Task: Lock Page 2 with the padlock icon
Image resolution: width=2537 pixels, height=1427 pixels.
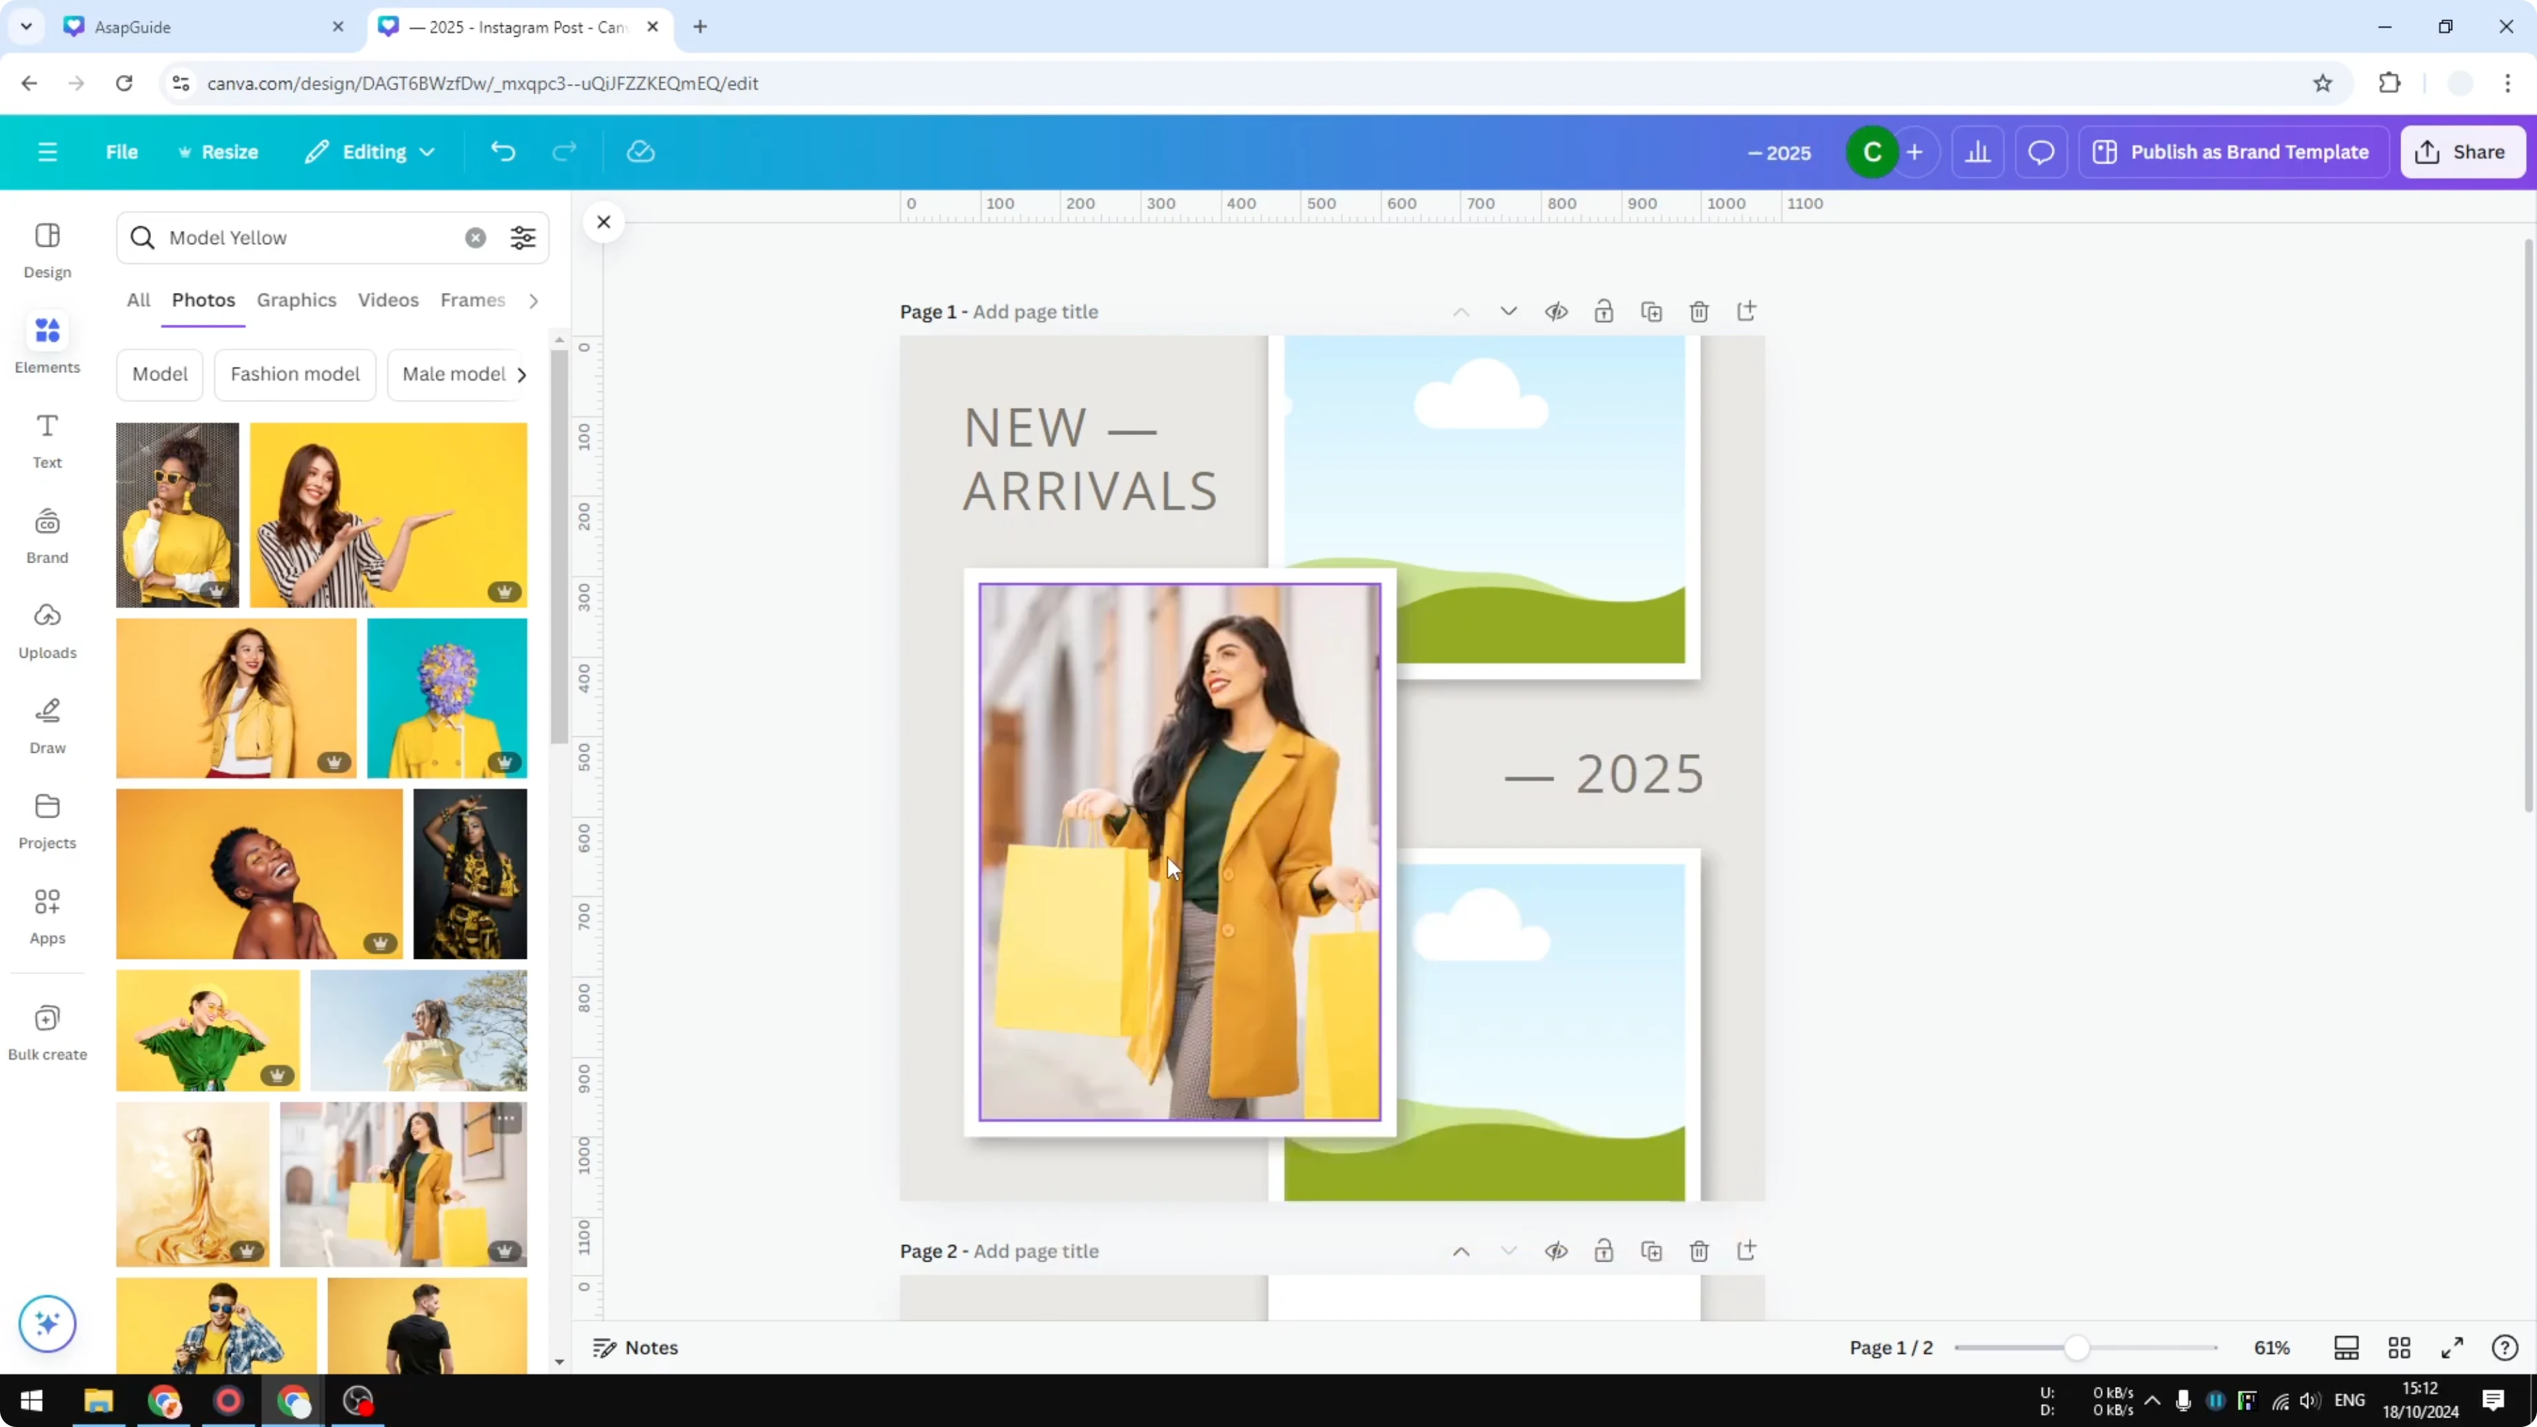Action: (1604, 1251)
